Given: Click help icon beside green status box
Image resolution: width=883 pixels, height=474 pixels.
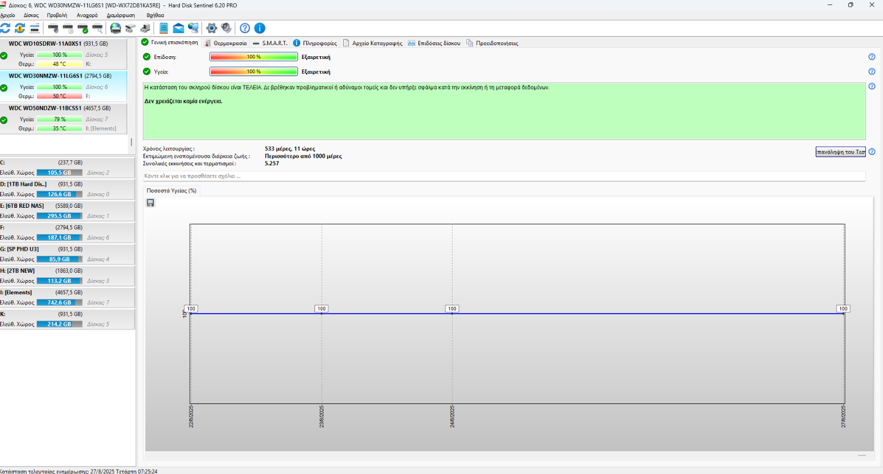Looking at the screenshot, I should pos(872,87).
